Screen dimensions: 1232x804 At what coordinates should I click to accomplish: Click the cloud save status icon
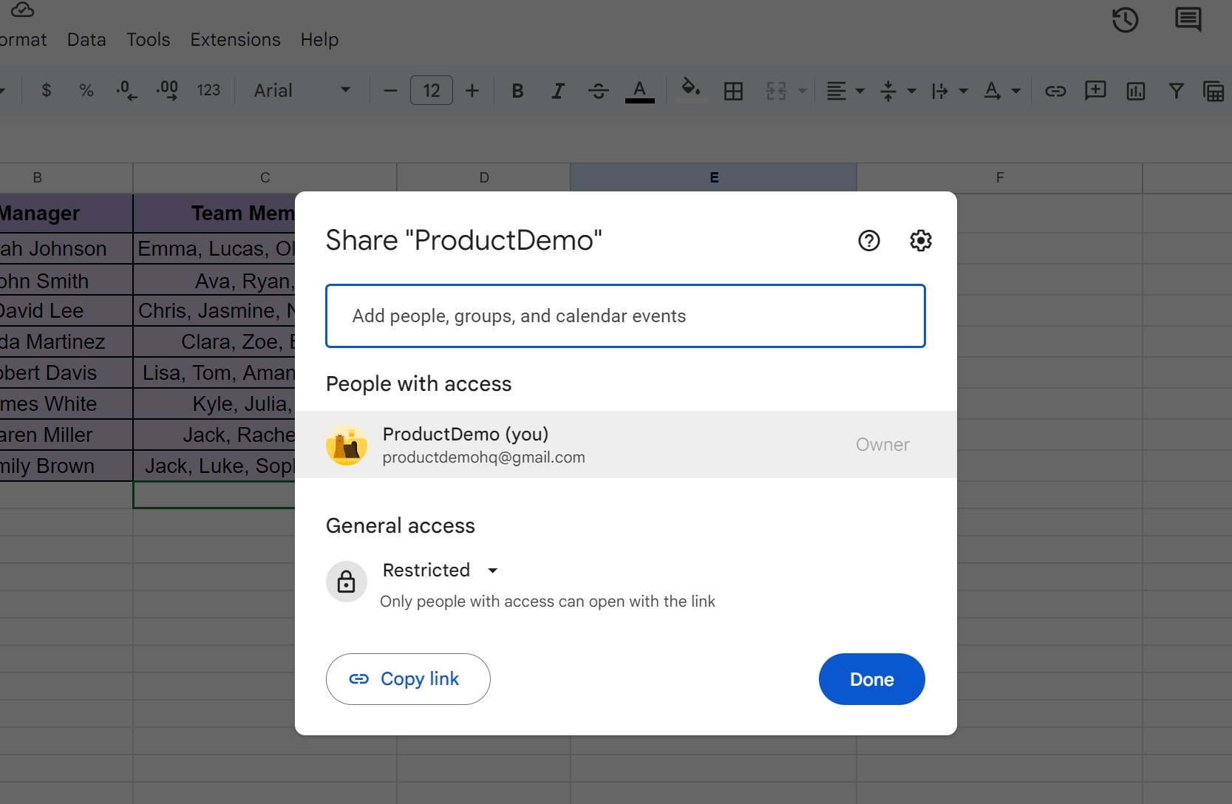click(23, 10)
